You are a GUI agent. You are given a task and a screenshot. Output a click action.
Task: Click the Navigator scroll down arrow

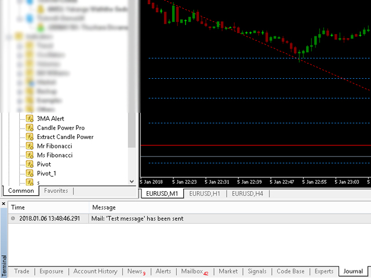pyautogui.click(x=132, y=181)
